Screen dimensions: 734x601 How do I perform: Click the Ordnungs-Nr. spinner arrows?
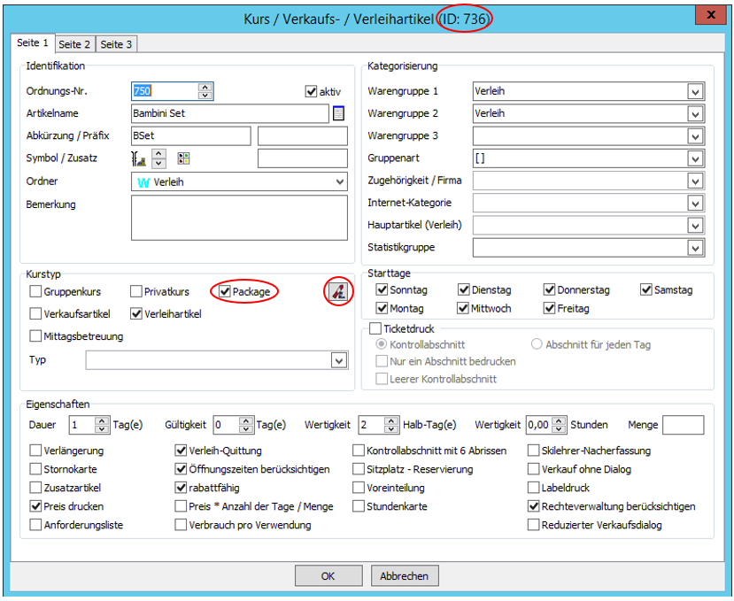[205, 91]
